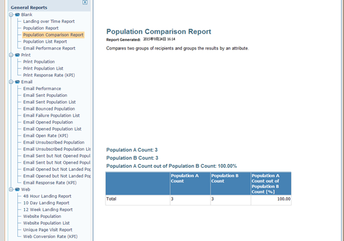
Task: Open 10 Day Landing Report
Action: (x=47, y=203)
